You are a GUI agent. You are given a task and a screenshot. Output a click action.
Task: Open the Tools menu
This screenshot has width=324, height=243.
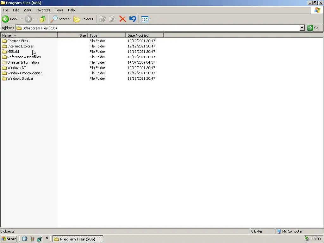(x=59, y=10)
